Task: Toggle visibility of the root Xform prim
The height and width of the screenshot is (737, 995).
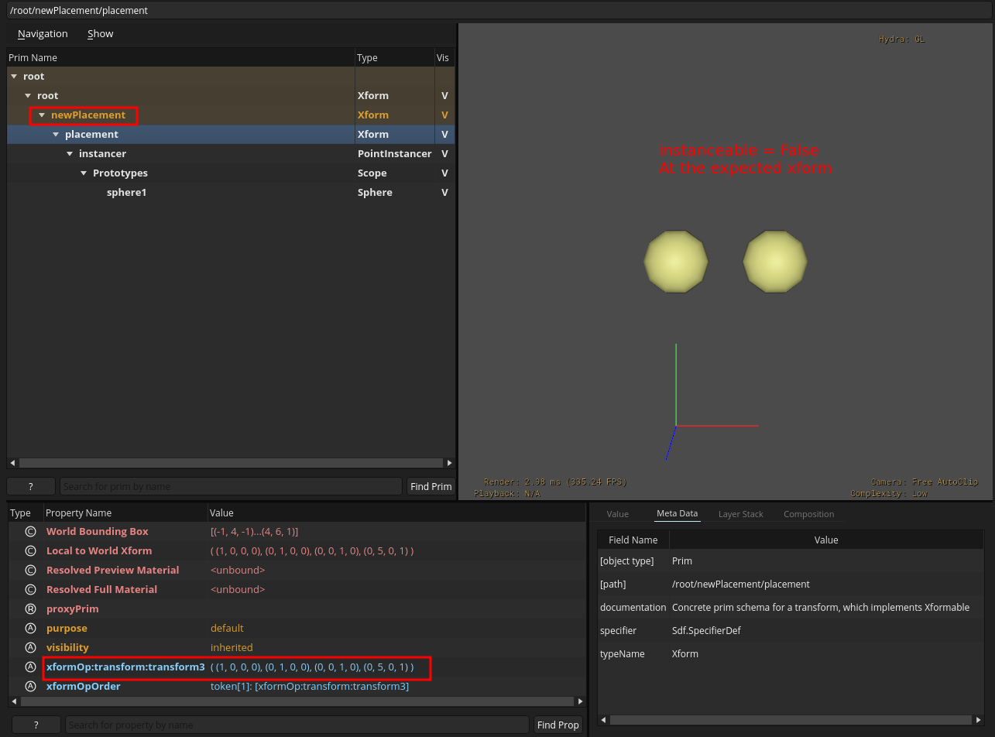Action: tap(444, 96)
